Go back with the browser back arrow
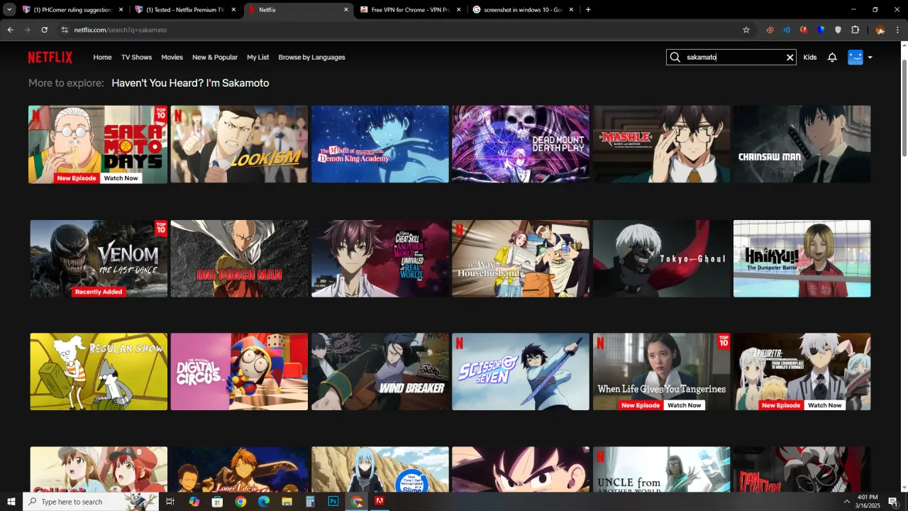 pos(10,30)
